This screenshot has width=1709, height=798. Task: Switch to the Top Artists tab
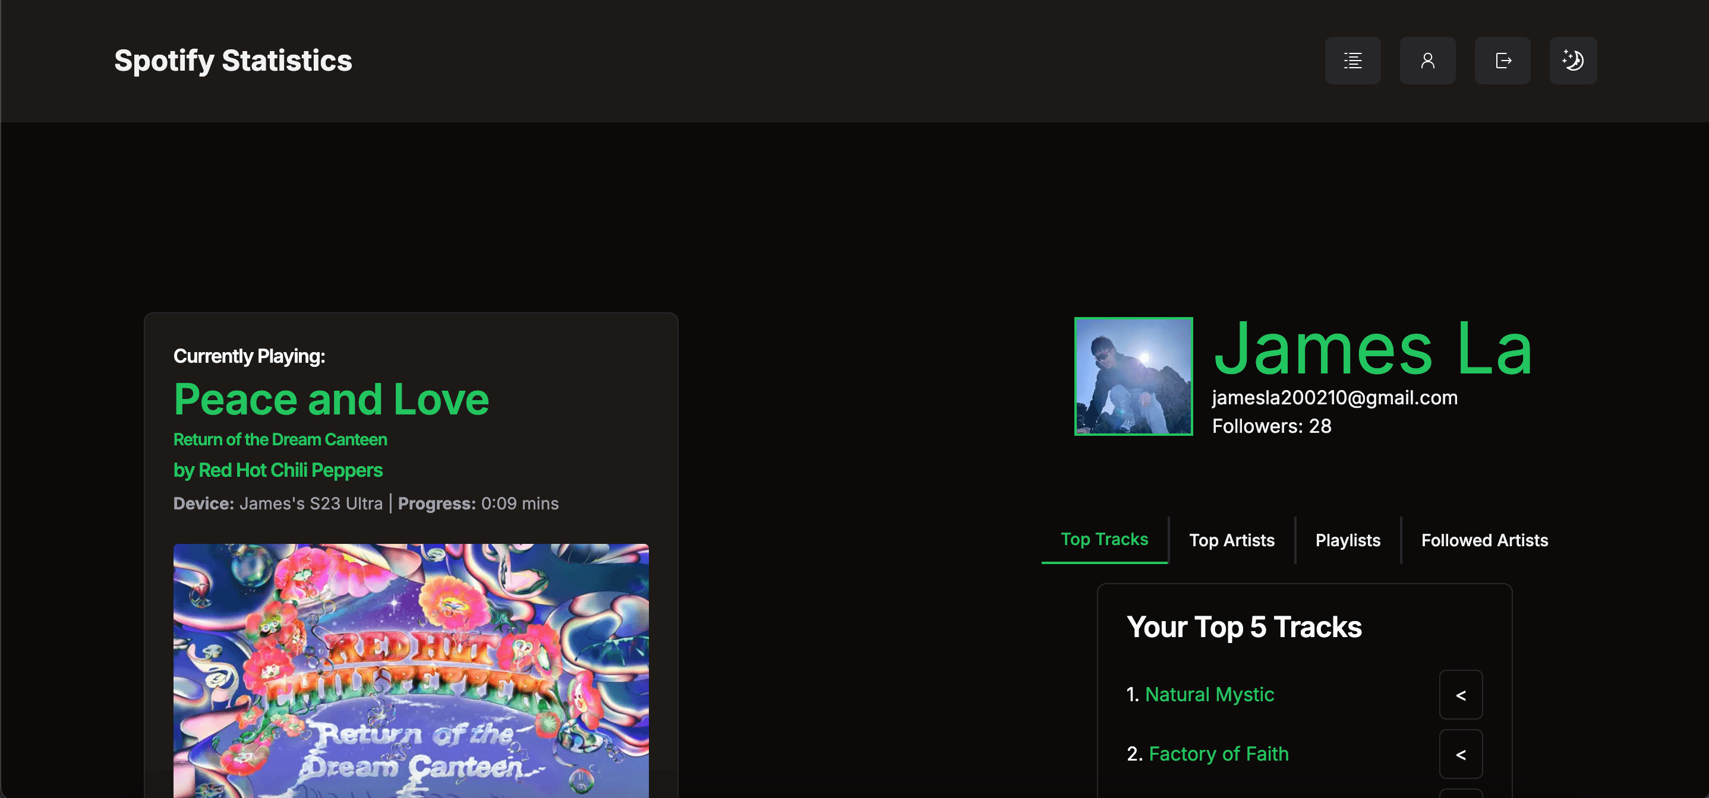1231,540
